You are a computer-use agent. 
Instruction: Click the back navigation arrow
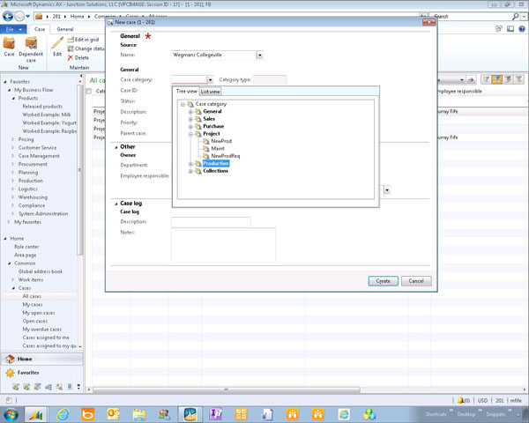[8, 16]
